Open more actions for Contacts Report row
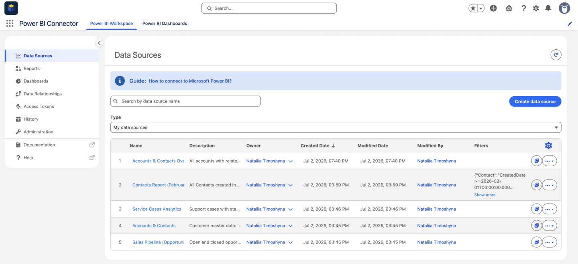 pos(550,185)
